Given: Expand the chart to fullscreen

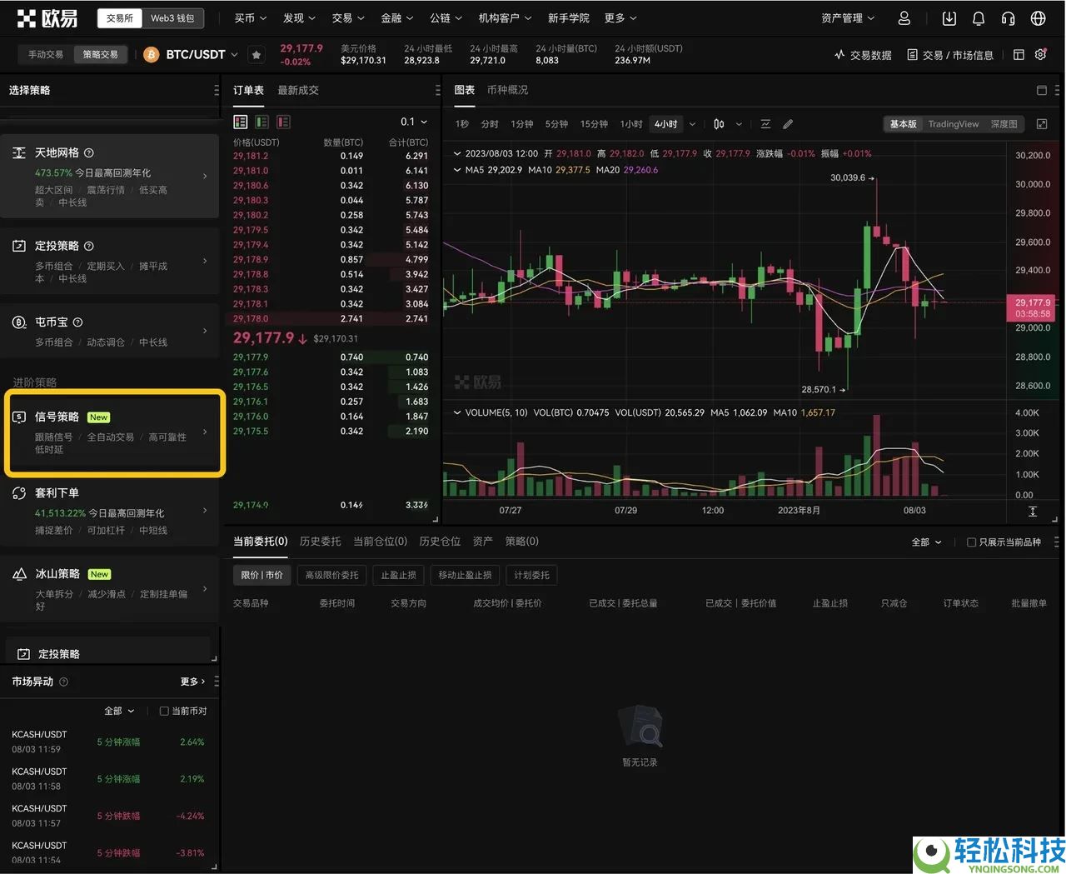Looking at the screenshot, I should click(1042, 124).
